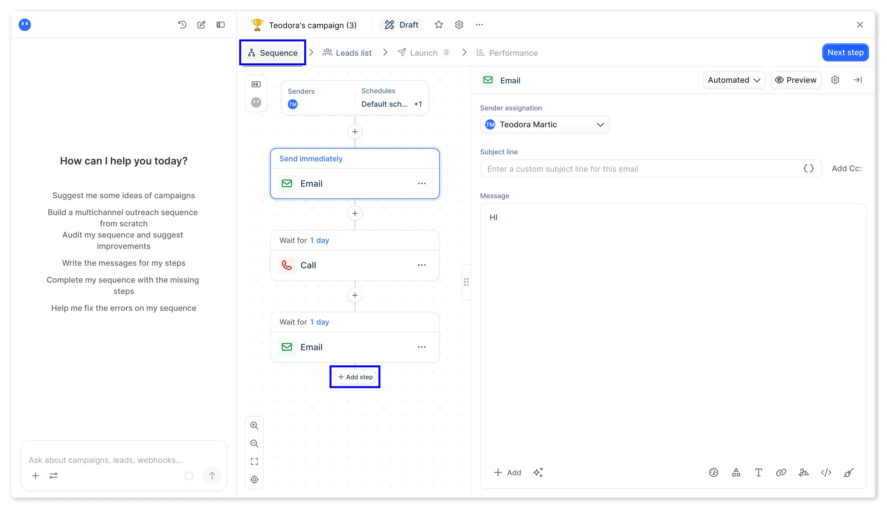This screenshot has height=509, width=887.
Task: Start a new chat with pencil icon
Action: point(201,24)
